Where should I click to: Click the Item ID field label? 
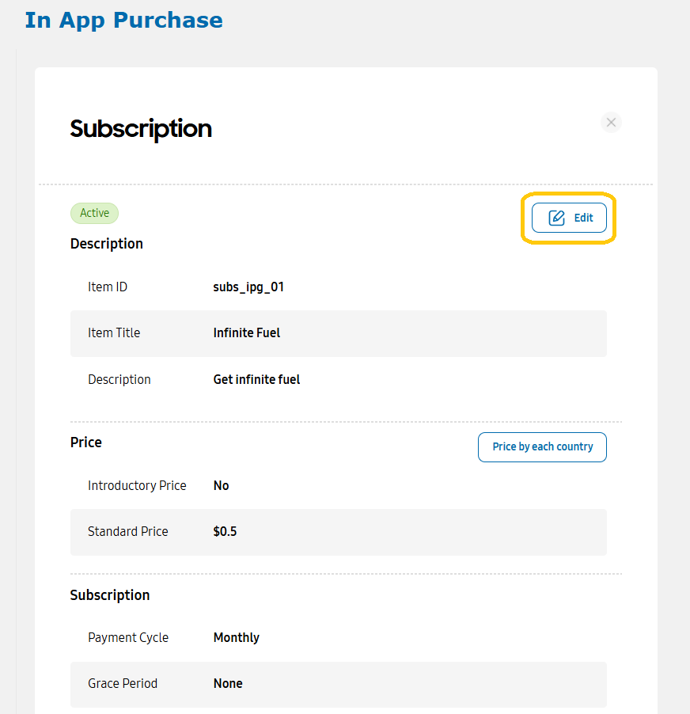tap(108, 287)
